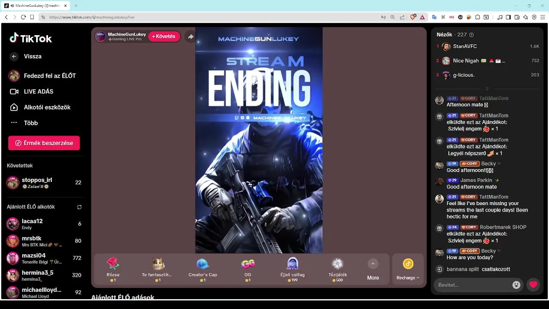Reload the page

(x=23, y=17)
